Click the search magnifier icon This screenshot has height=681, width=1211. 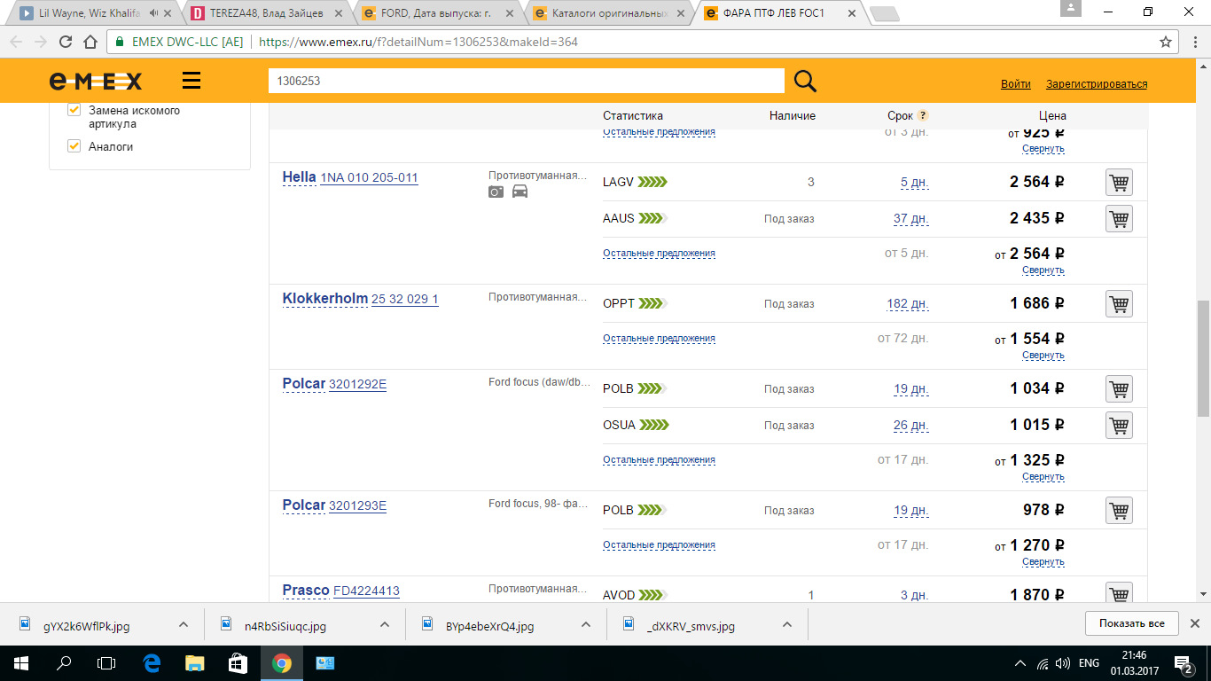click(x=804, y=82)
